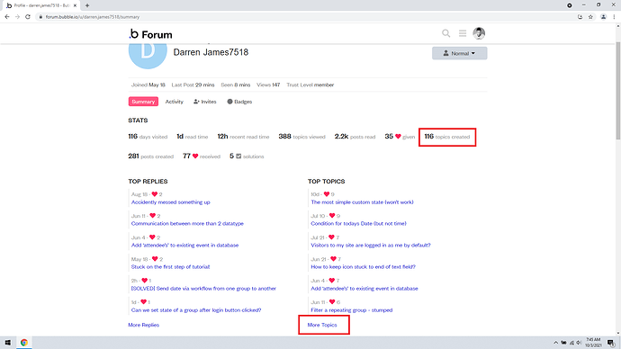The width and height of the screenshot is (621, 349).
Task: Open '[SOLVED] Send date via workflow' reply
Action: (203, 289)
